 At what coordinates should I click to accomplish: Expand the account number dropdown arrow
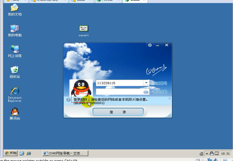(x=146, y=83)
